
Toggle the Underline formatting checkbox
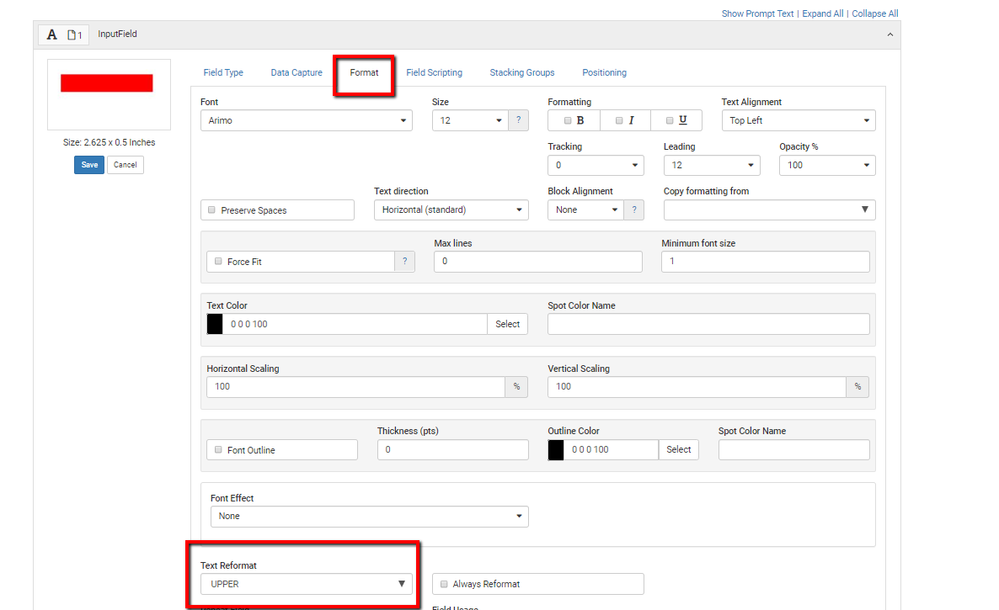tap(669, 120)
